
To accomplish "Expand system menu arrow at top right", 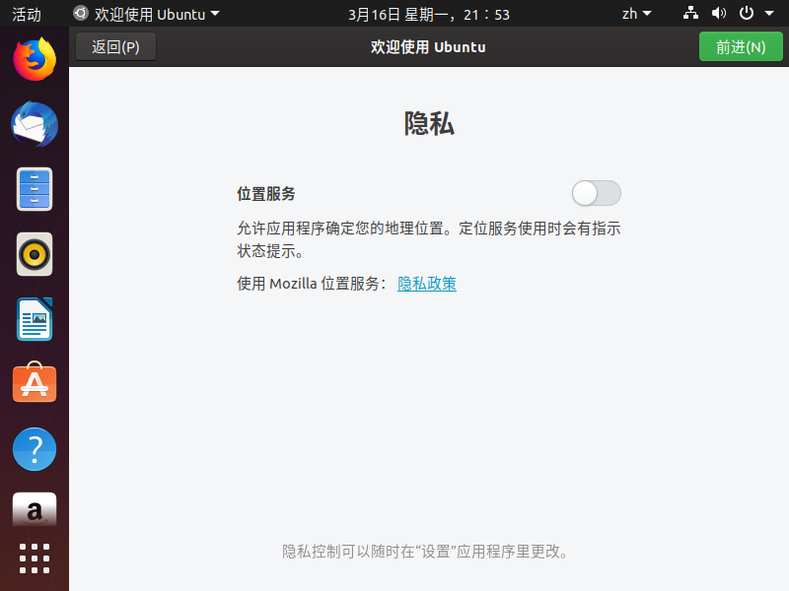I will pyautogui.click(x=769, y=14).
